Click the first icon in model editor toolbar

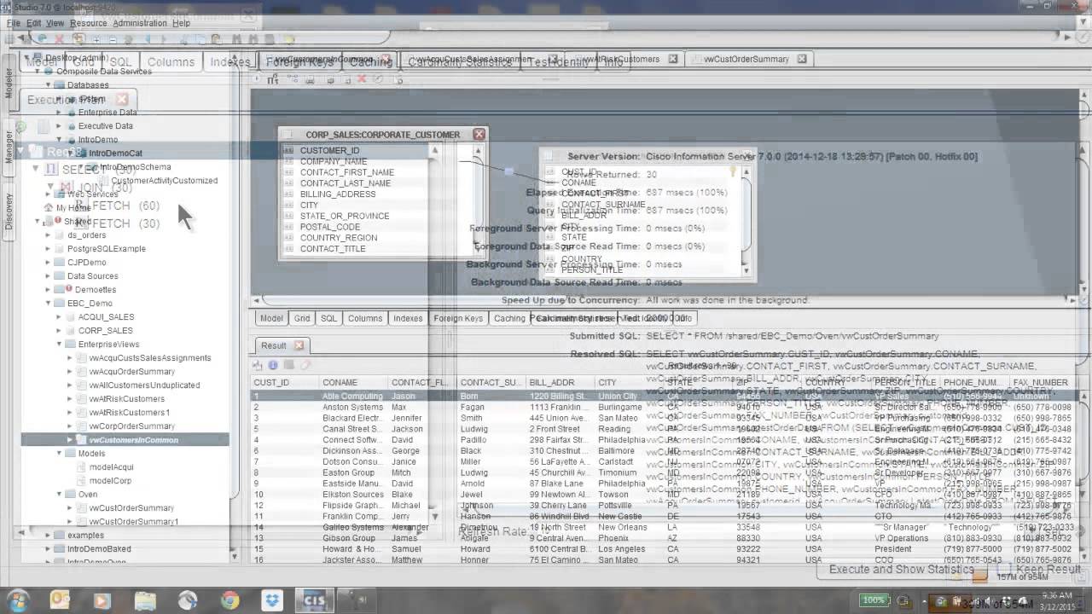coord(273,79)
